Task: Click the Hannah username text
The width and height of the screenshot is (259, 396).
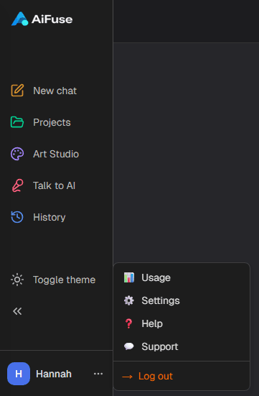Action: [54, 374]
